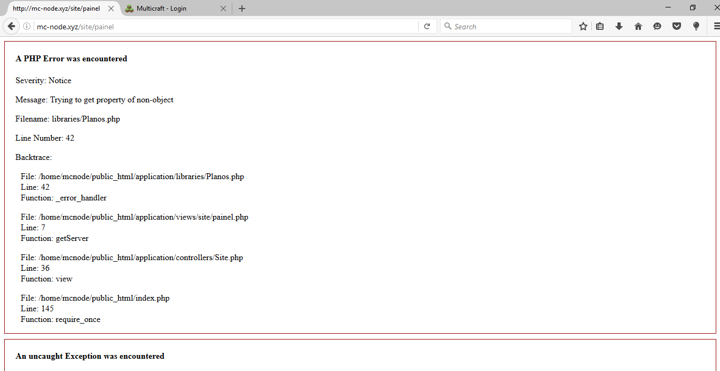Close the Multicraft - Login tab
The width and height of the screenshot is (720, 371).
[223, 9]
